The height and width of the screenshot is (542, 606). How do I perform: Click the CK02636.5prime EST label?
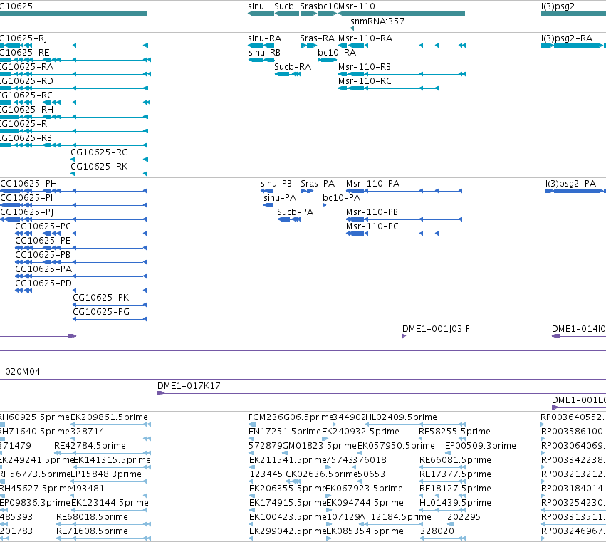(x=322, y=474)
